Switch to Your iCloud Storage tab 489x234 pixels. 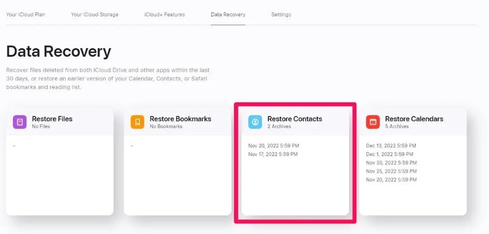tap(95, 15)
